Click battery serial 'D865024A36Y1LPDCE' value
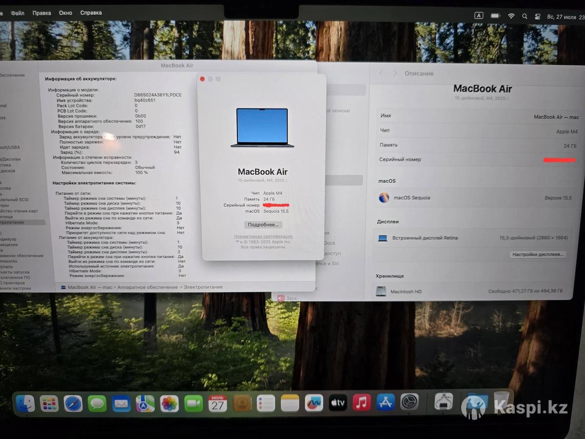This screenshot has height=439, width=585. pyautogui.click(x=158, y=95)
